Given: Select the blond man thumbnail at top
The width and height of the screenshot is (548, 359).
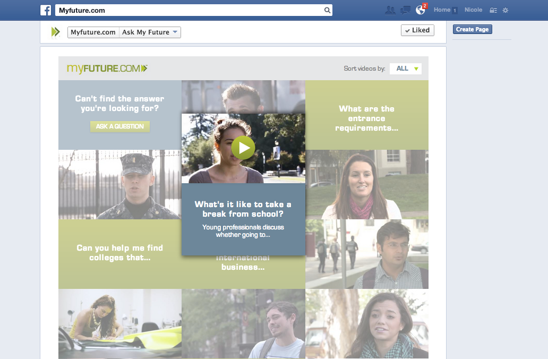Looking at the screenshot, I should pos(243,97).
